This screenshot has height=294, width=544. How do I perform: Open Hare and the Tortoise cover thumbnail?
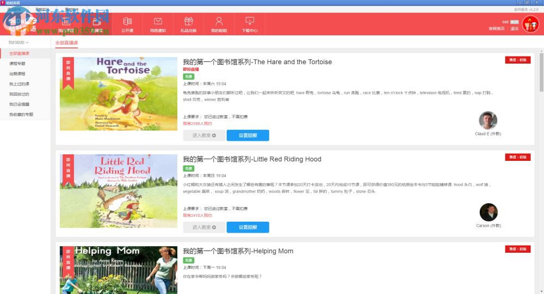click(118, 93)
